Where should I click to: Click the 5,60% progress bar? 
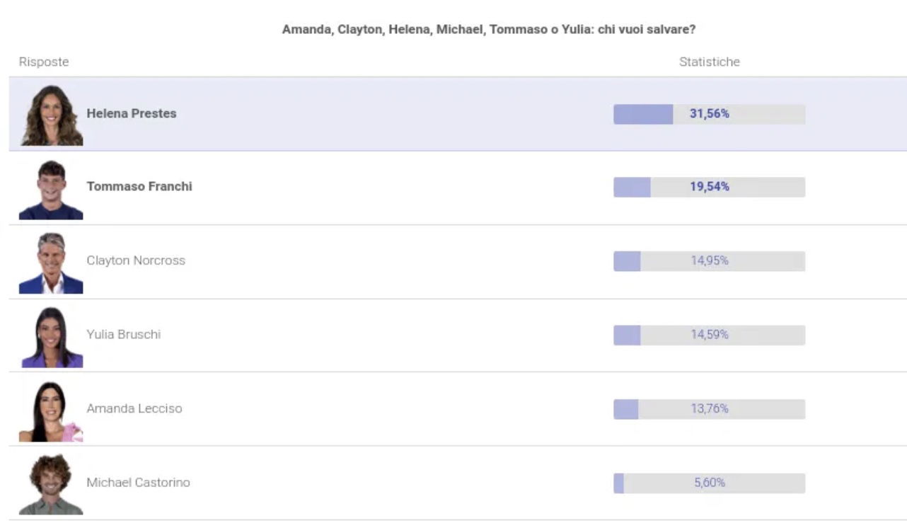point(709,483)
